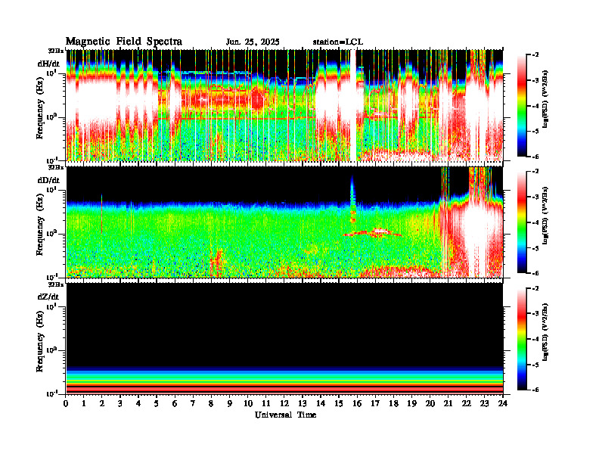
Task: Click hour tick label "16" on time axis
Action: coord(357,403)
